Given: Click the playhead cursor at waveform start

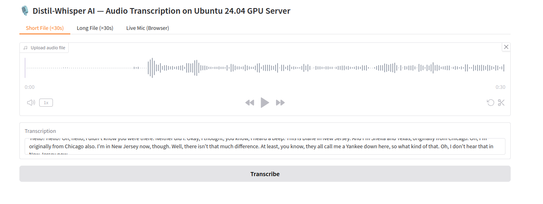Looking at the screenshot, I should click(25, 68).
